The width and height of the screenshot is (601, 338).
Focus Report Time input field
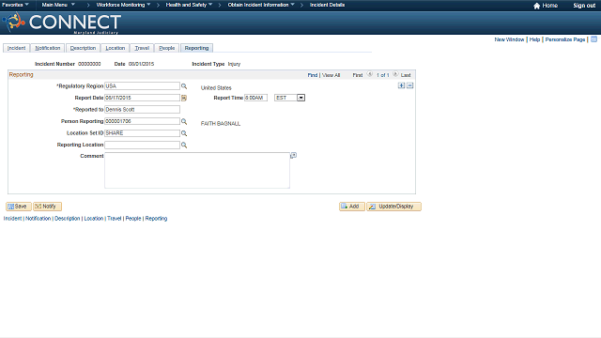255,98
